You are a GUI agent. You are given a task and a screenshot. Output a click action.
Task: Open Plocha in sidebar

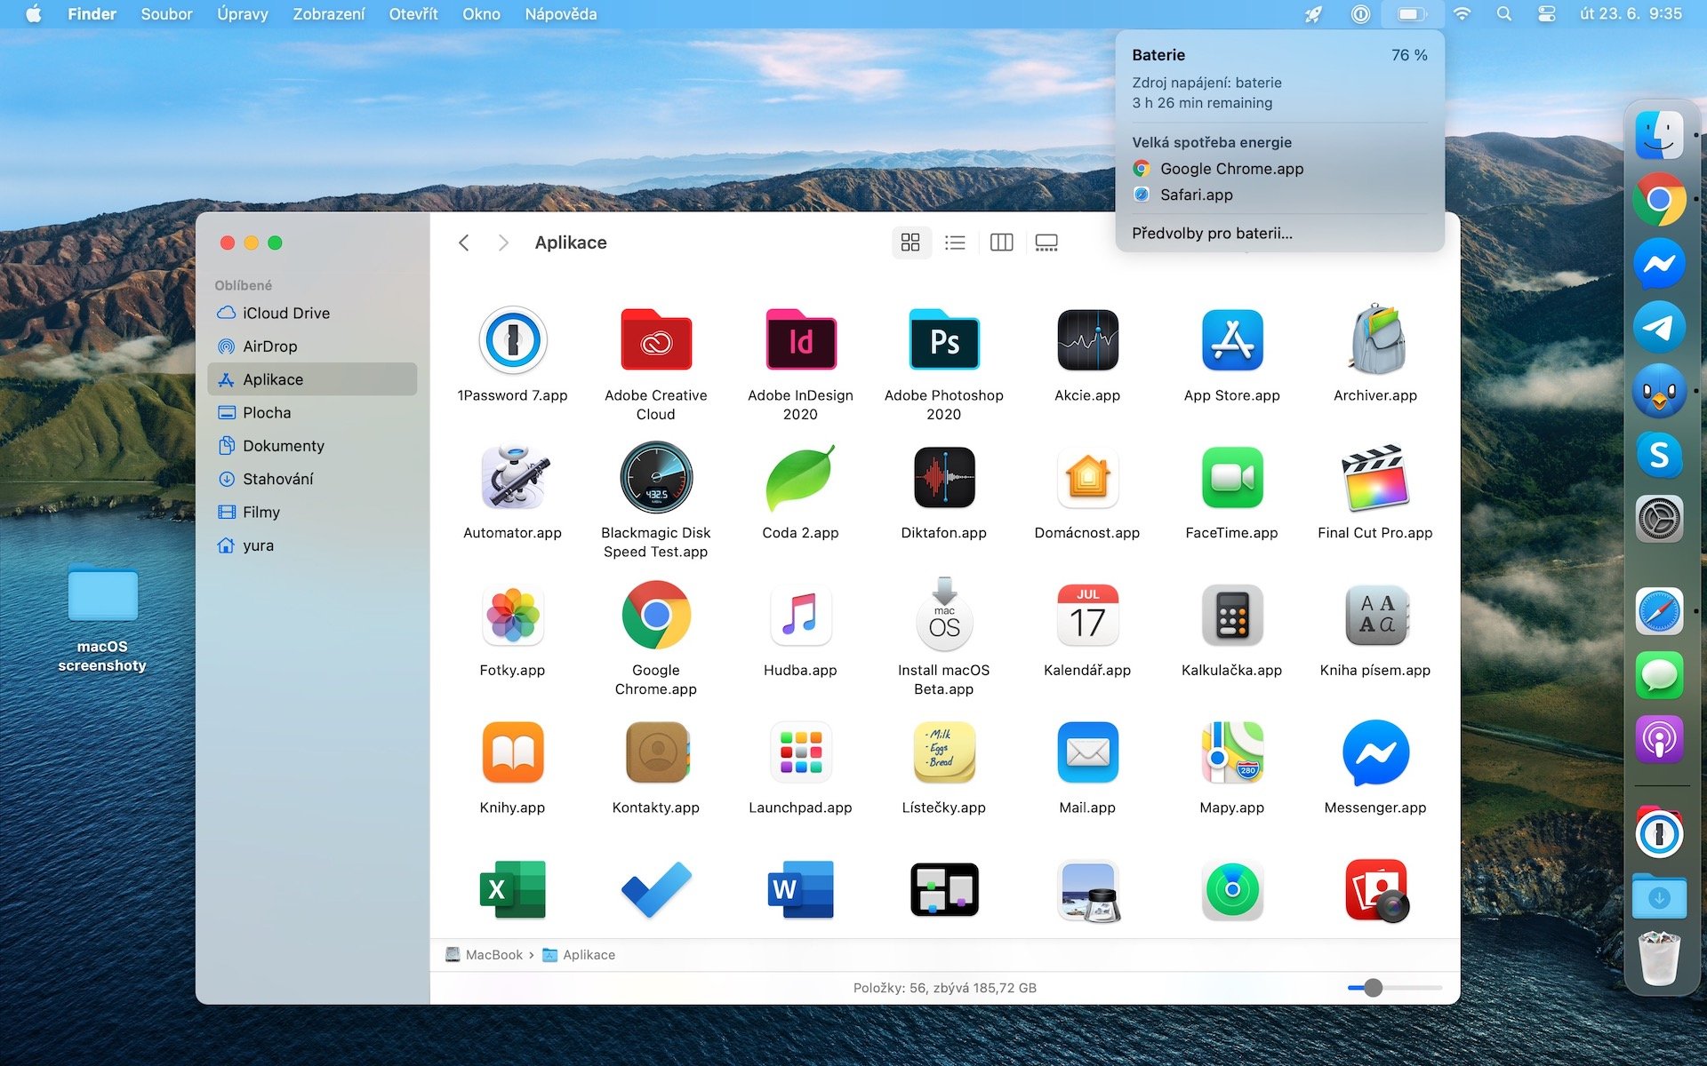(312, 412)
